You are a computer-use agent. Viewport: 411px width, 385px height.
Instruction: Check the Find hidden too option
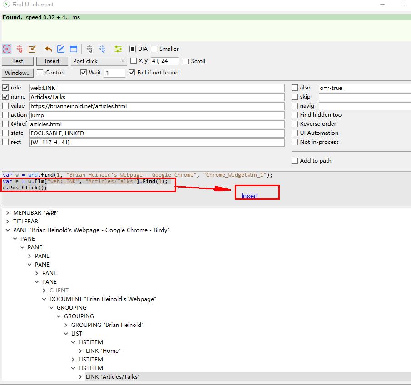pyautogui.click(x=295, y=115)
